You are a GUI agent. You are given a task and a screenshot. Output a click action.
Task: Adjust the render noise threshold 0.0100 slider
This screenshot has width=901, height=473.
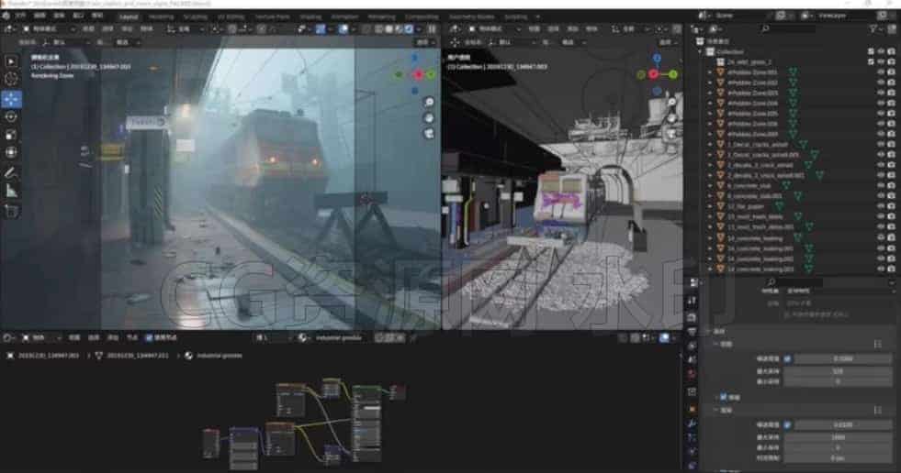(x=842, y=424)
